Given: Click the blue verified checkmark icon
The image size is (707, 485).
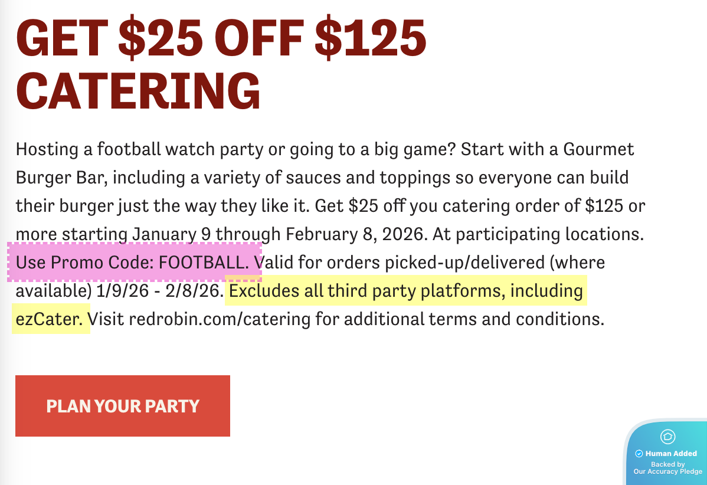Looking at the screenshot, I should point(639,454).
